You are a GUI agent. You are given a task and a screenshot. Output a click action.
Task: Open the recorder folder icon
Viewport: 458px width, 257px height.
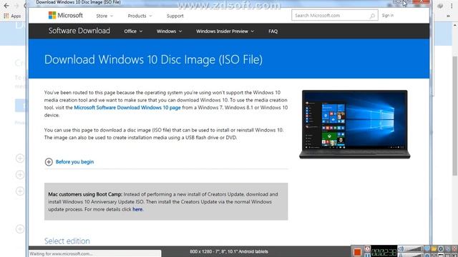click(x=434, y=249)
